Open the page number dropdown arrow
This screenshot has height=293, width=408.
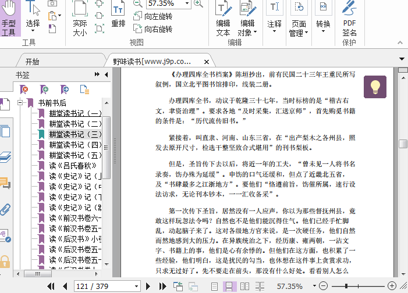click(136, 287)
